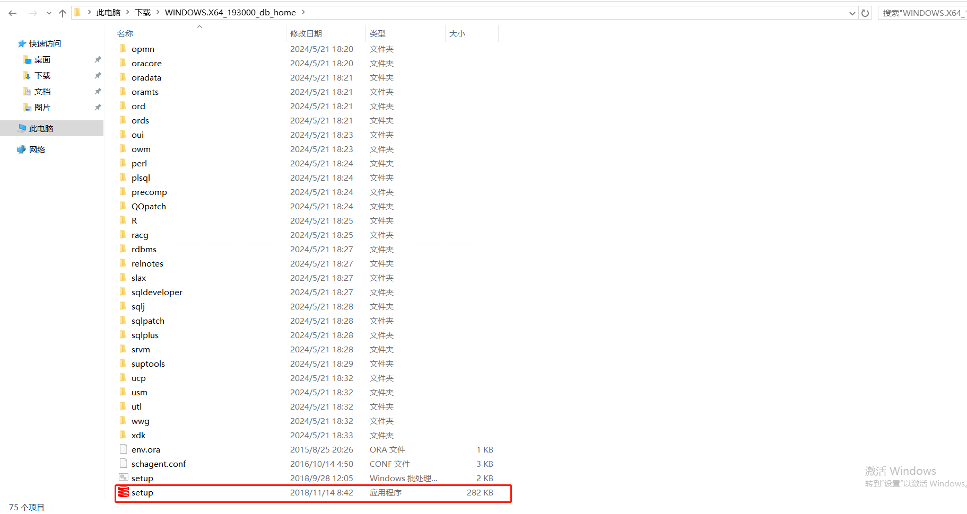Select the racg folder icon
The height and width of the screenshot is (514, 967).
pos(123,234)
